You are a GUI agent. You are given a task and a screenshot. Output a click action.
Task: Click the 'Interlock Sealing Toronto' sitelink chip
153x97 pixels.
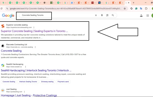28,82
